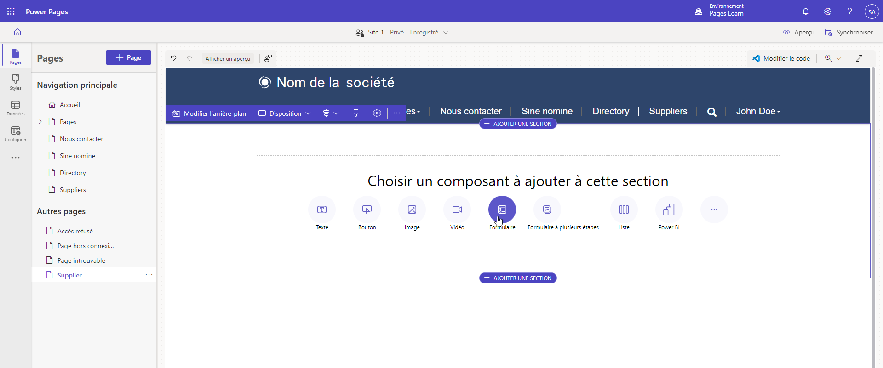The width and height of the screenshot is (883, 368).
Task: Add an Image component
Action: click(412, 209)
